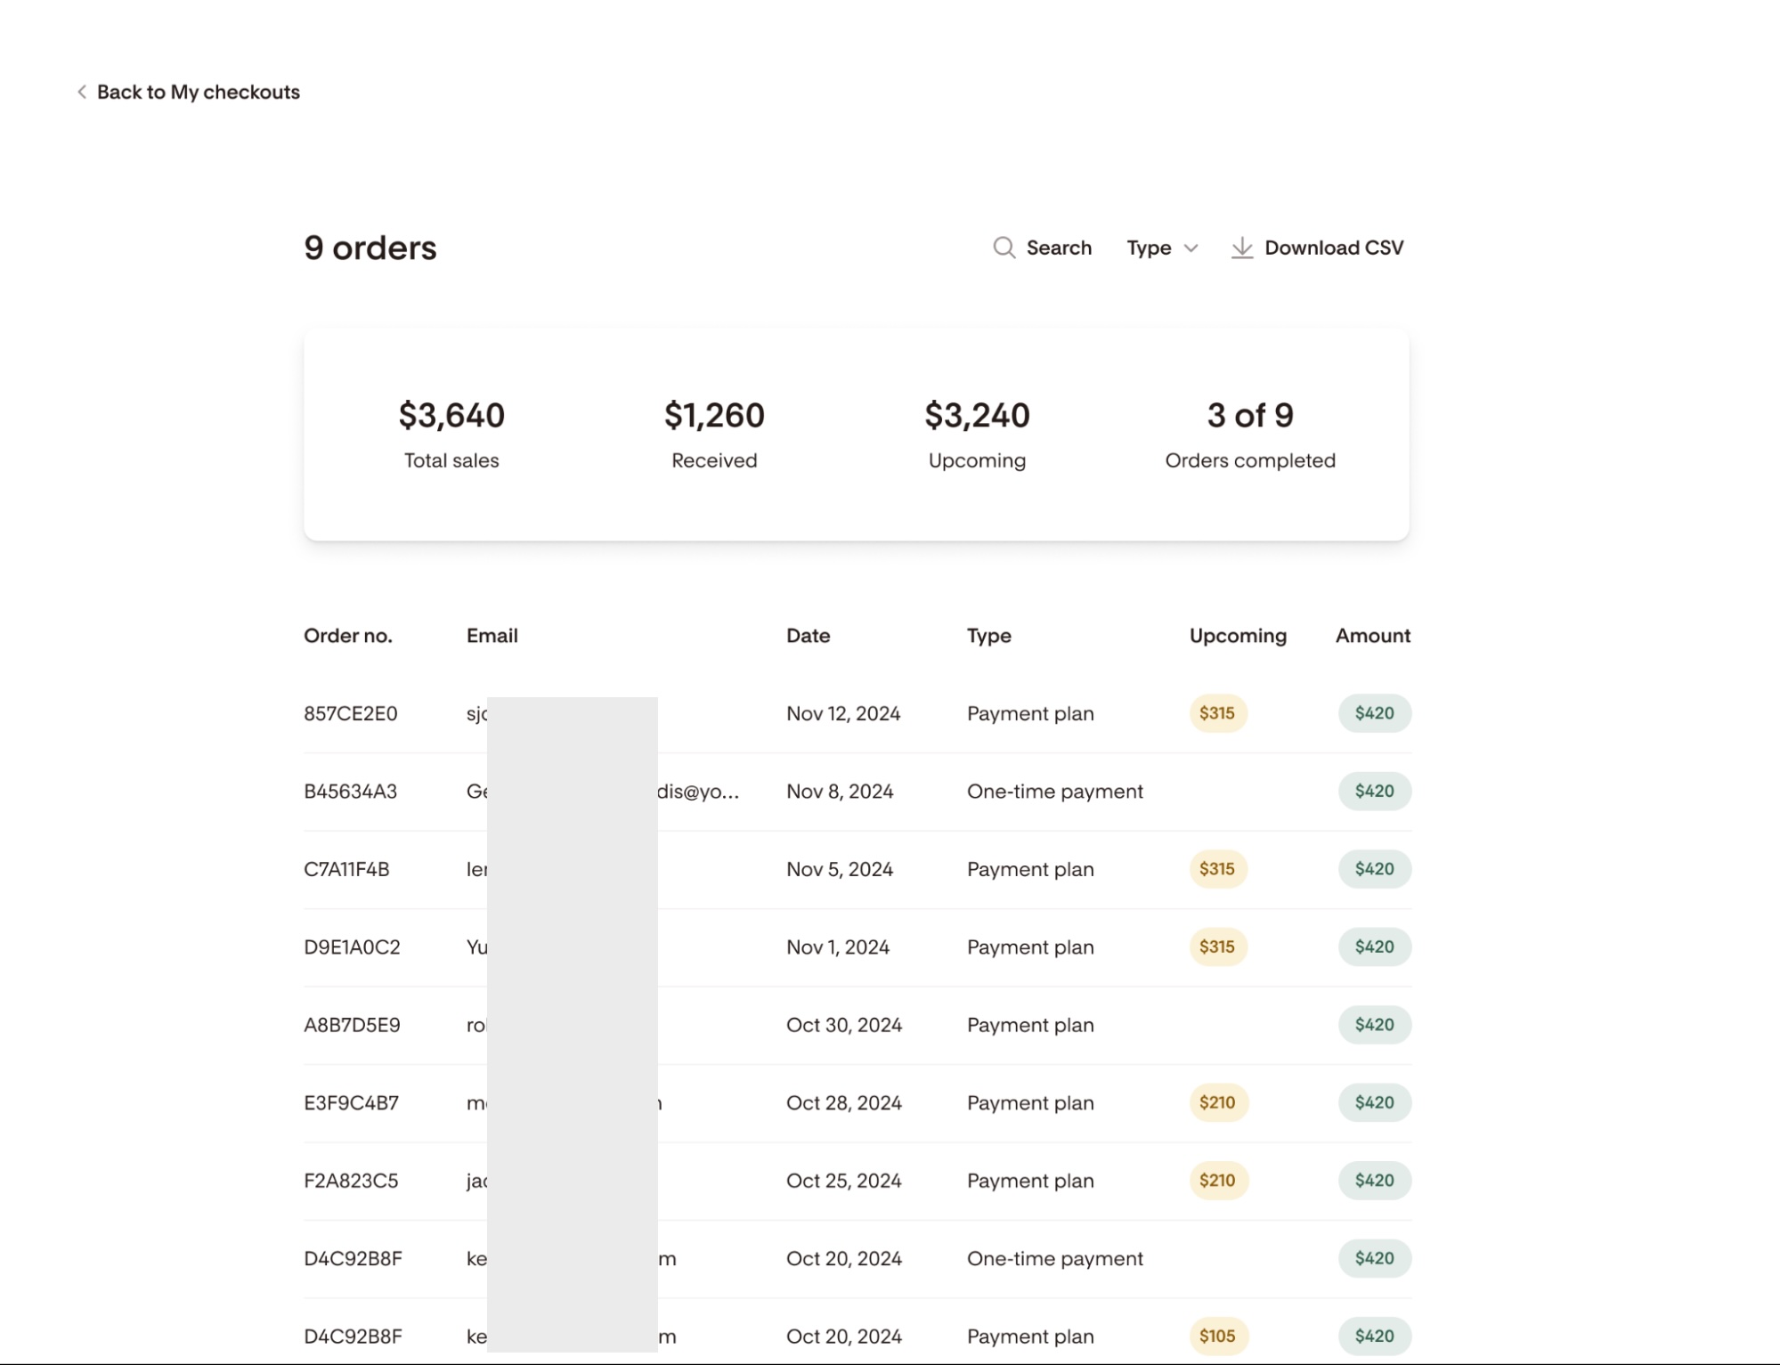Image resolution: width=1780 pixels, height=1365 pixels.
Task: Click the $105 upcoming badge
Action: click(x=1216, y=1336)
